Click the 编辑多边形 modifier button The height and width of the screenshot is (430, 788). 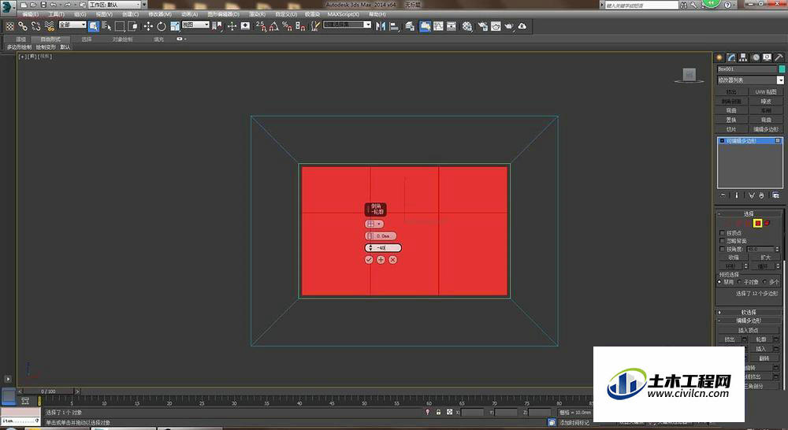pos(766,130)
